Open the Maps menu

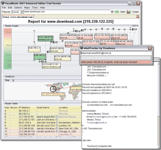(27, 7)
